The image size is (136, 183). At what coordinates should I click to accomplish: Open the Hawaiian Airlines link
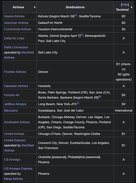coord(16,86)
